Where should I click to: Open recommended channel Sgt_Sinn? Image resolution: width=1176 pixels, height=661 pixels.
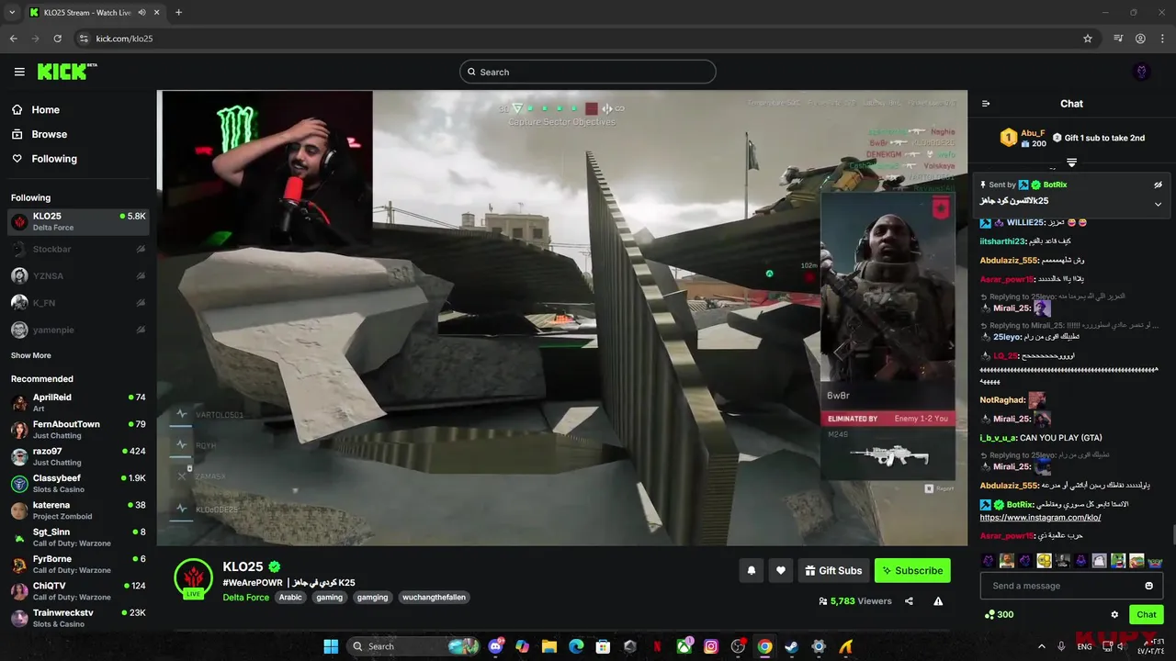pos(78,537)
